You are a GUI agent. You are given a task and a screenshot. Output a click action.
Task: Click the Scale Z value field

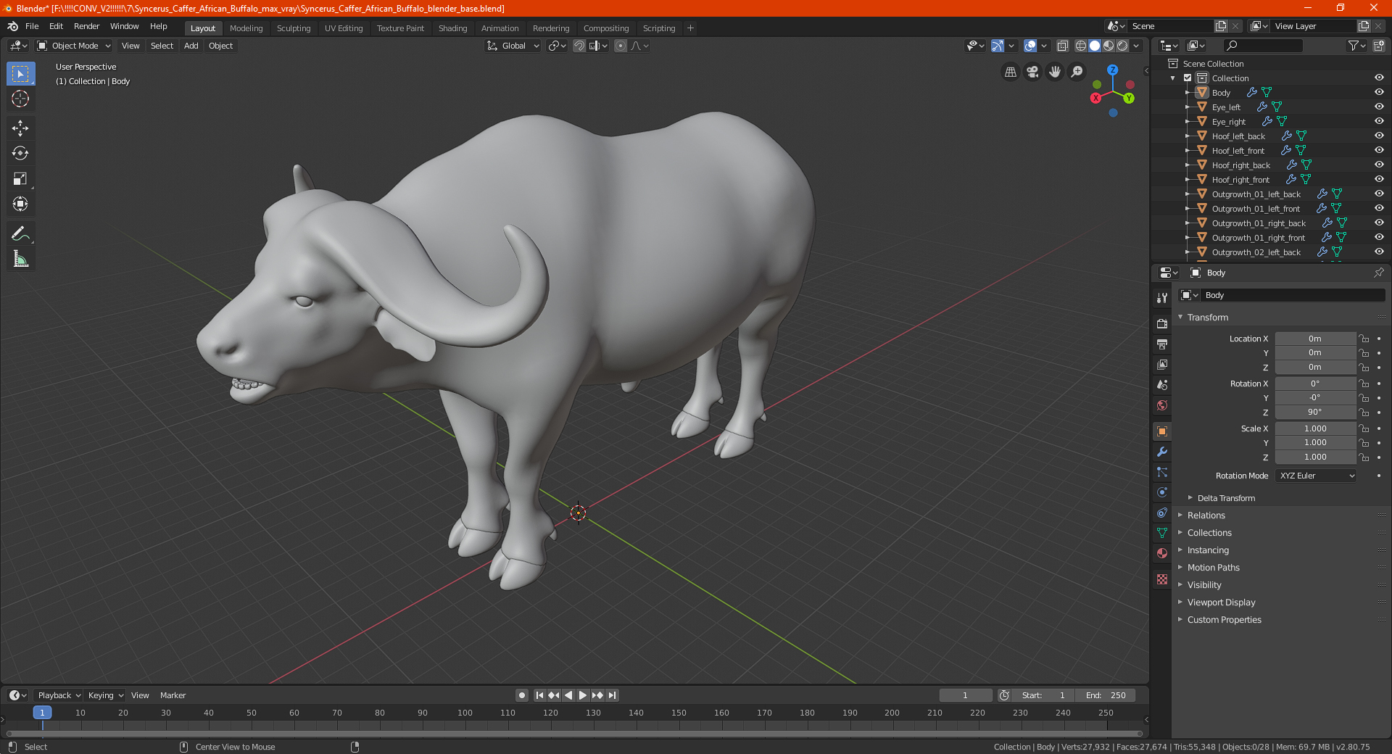tap(1315, 457)
